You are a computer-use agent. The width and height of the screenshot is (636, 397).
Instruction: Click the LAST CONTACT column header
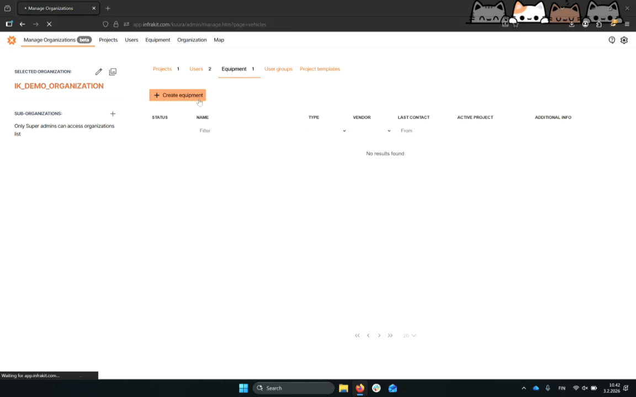414,117
